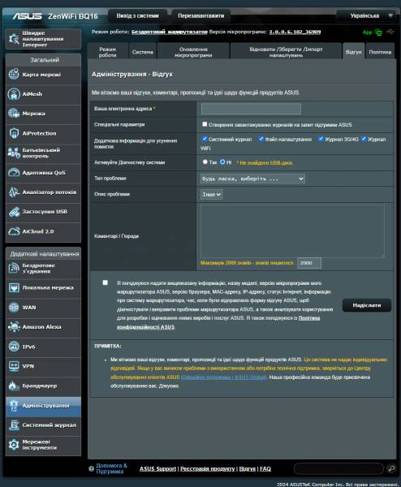This screenshot has height=487, width=401.
Task: Open the Брандмауер firewall icon
Action: [x=14, y=386]
